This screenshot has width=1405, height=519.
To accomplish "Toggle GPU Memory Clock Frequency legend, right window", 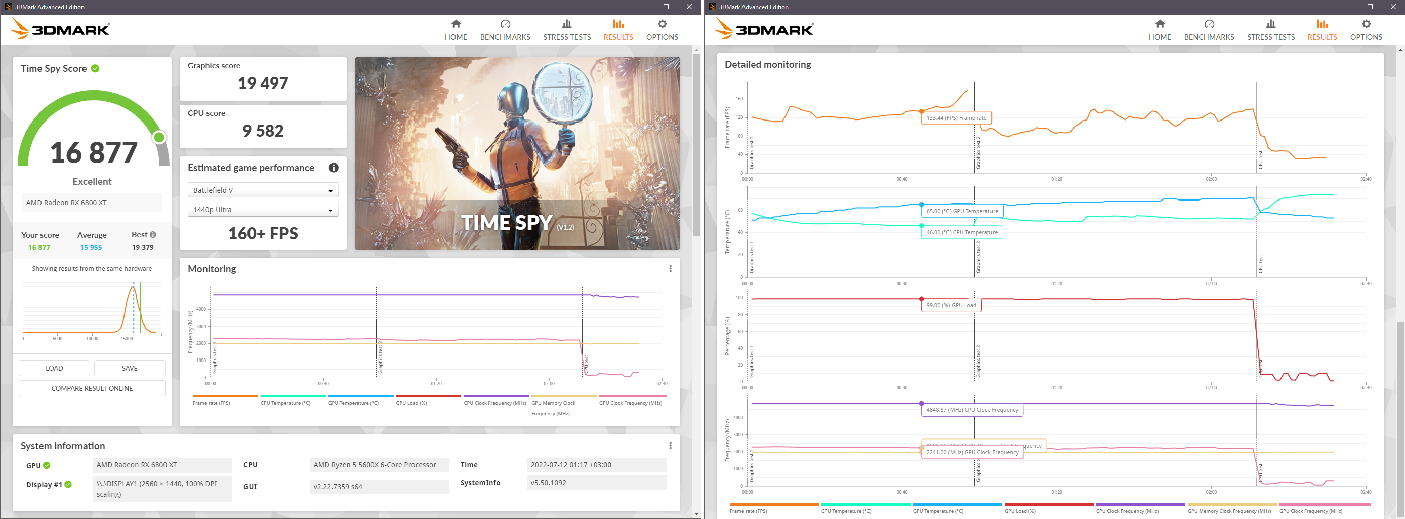I will 1232,509.
